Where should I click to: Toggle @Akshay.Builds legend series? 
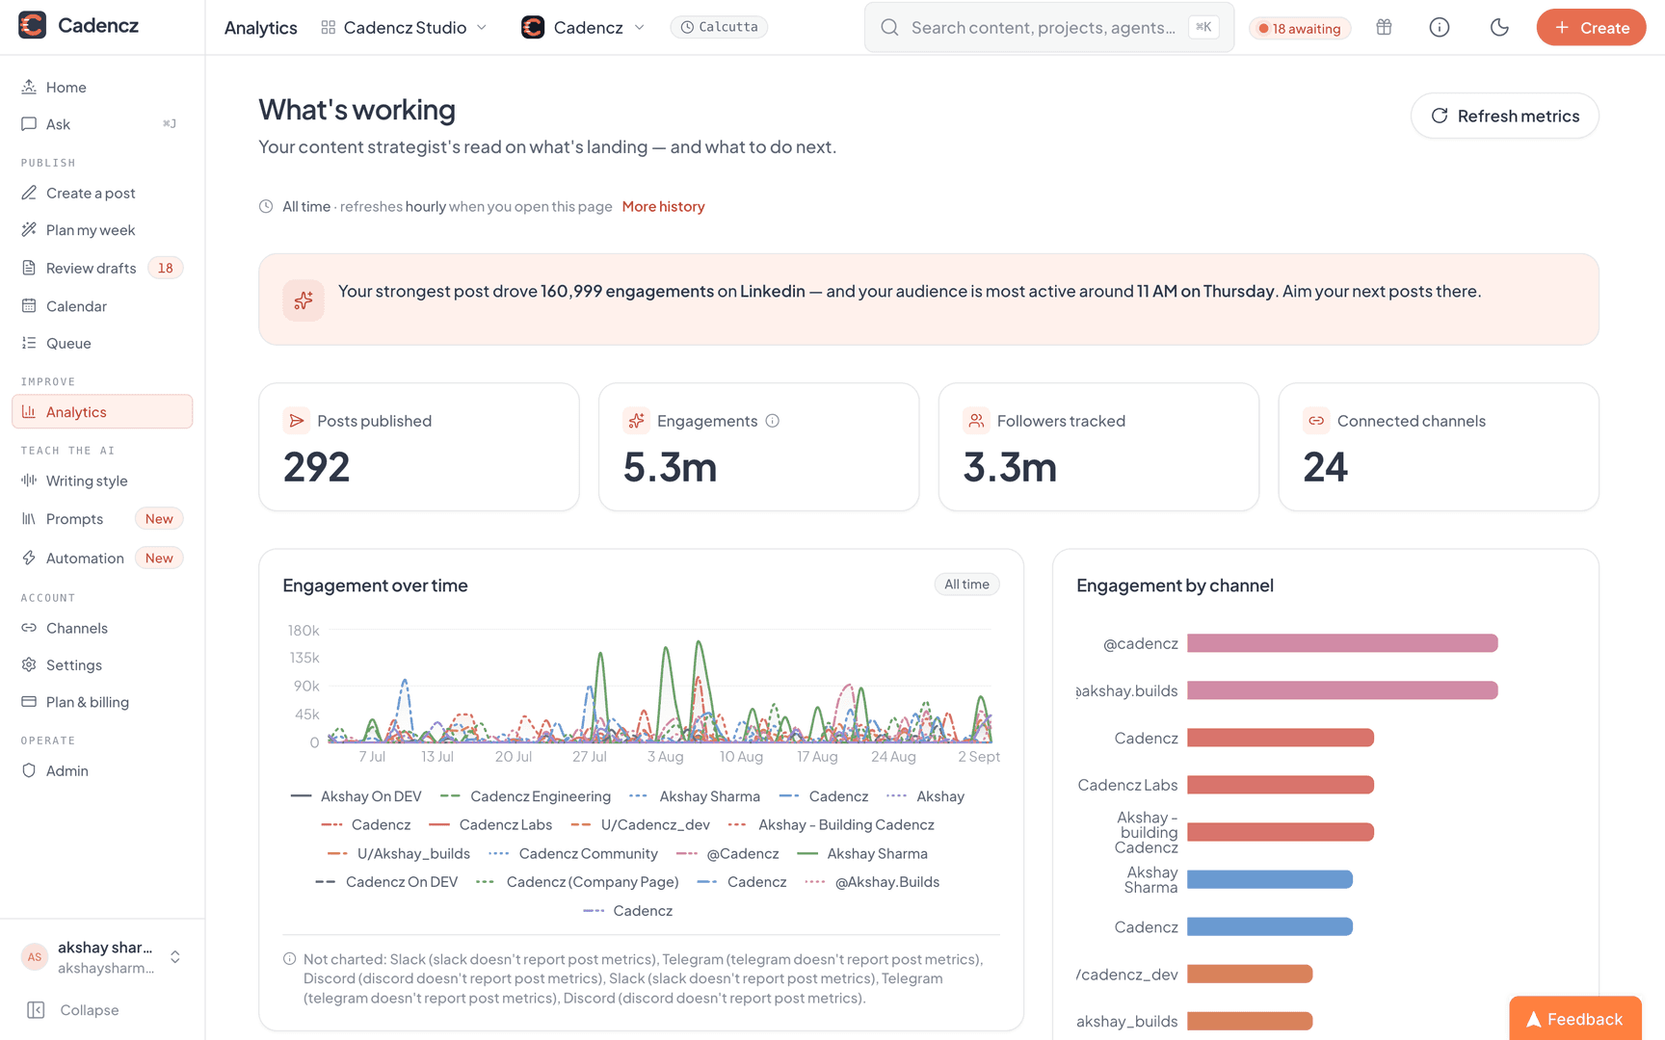tap(872, 882)
